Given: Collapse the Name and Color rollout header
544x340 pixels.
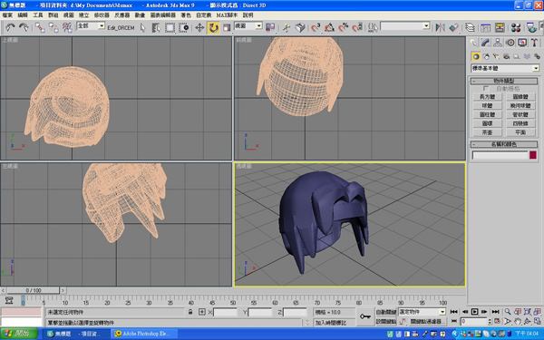Looking at the screenshot, I should coord(504,144).
